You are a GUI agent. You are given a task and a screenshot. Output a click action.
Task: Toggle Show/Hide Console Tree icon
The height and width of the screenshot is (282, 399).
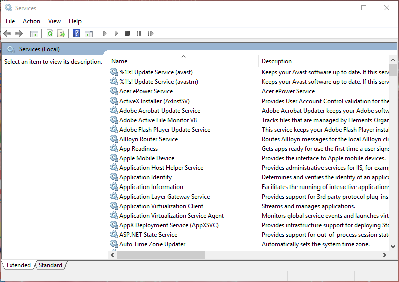click(x=34, y=33)
